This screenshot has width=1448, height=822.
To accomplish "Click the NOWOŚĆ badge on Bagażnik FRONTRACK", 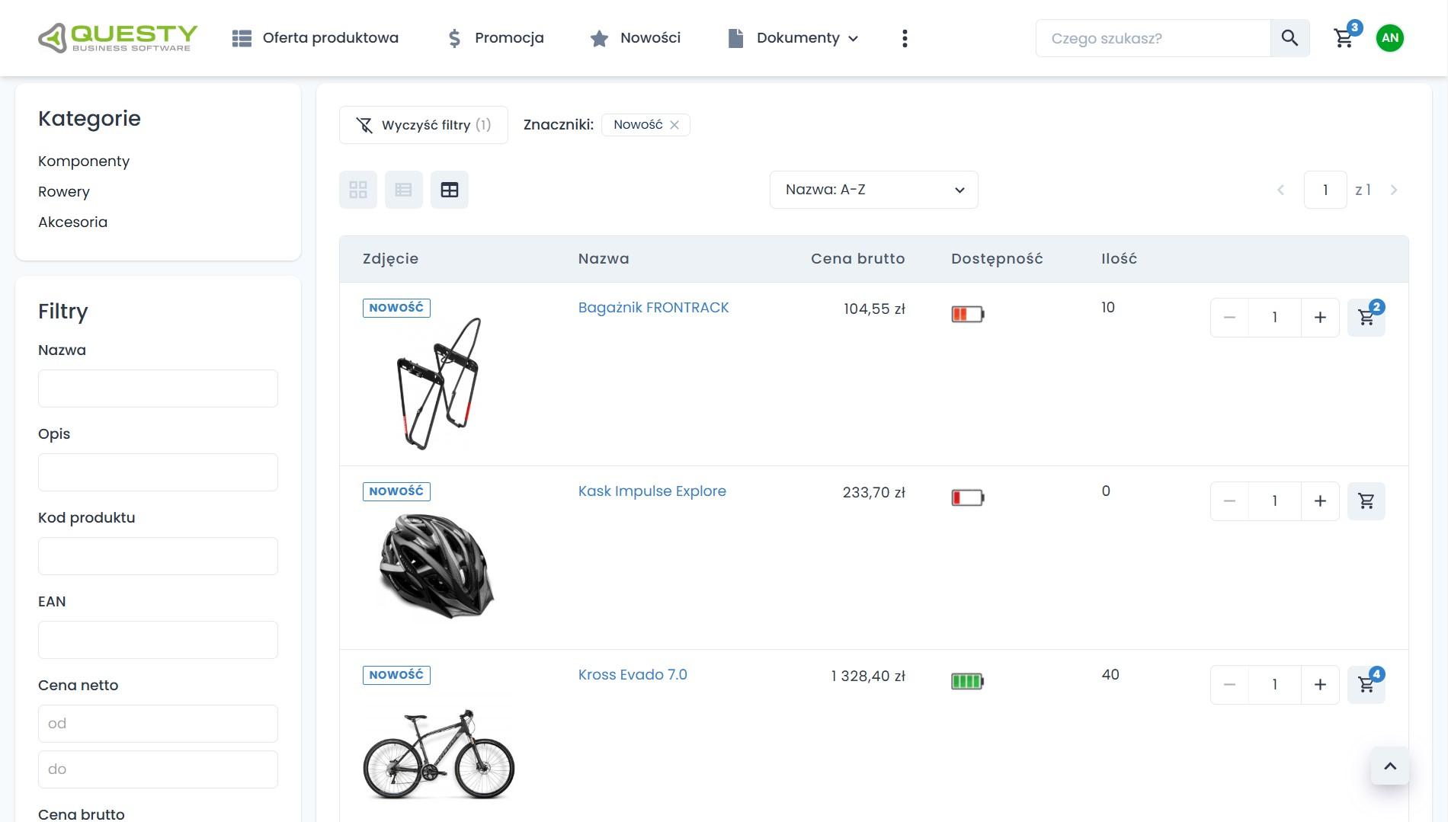I will (396, 308).
